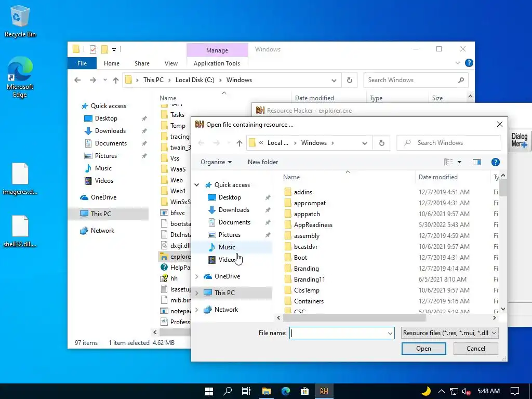This screenshot has height=399, width=532.
Task: Select Network in the File Explorer sidebar
Action: pyautogui.click(x=102, y=231)
